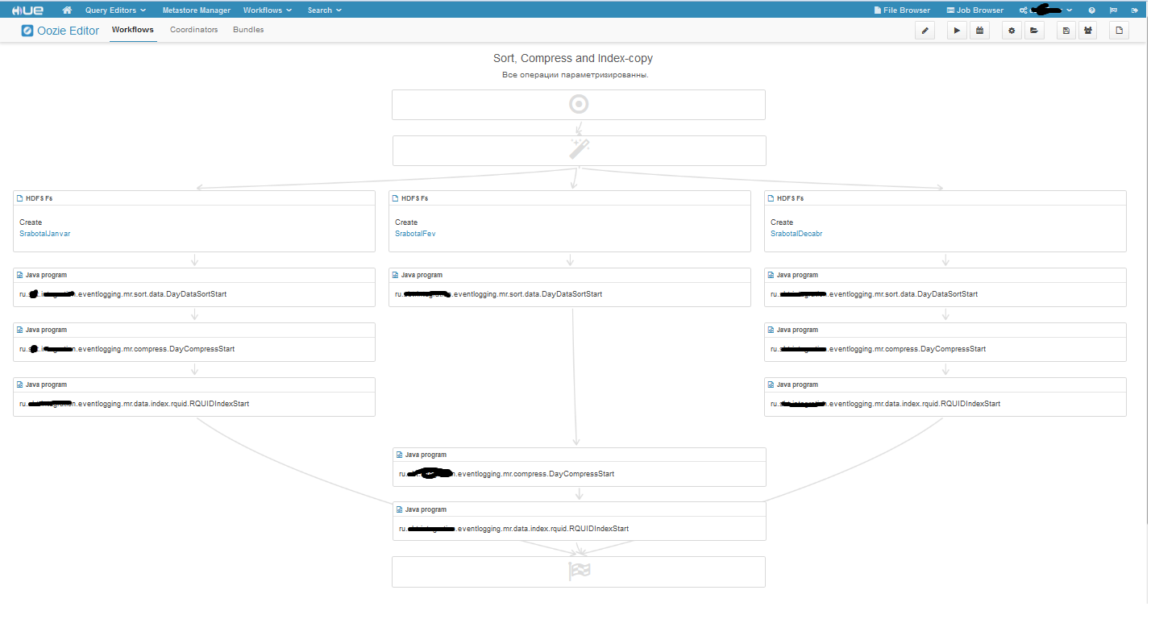Screen dimensions: 1151x640
Task: Go to the Hue home icon
Action: click(67, 10)
